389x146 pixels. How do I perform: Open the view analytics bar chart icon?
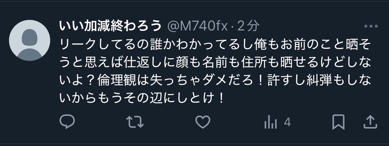coord(270,122)
